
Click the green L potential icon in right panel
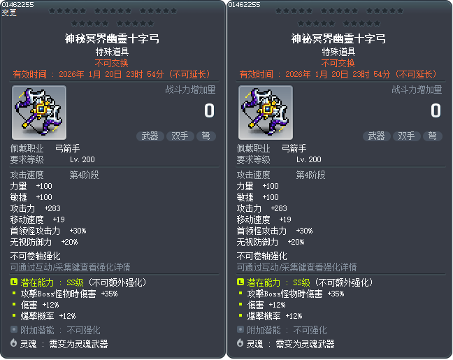[240, 282]
